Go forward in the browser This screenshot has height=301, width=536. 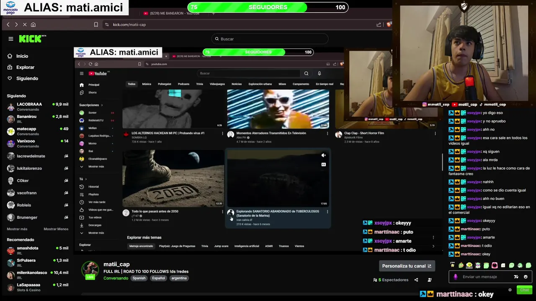point(16,25)
